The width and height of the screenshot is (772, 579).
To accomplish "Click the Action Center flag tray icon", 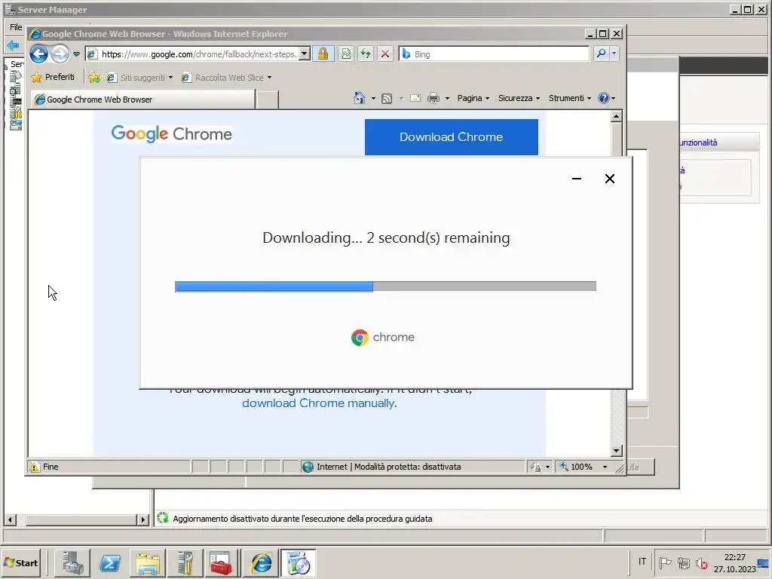I will [665, 562].
